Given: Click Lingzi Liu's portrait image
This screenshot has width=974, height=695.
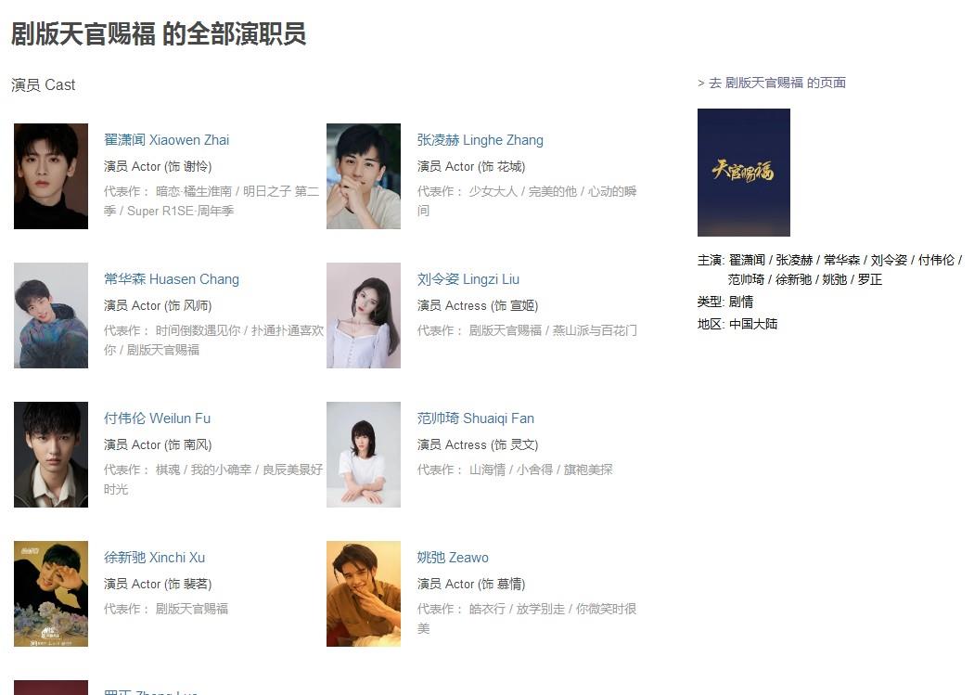Looking at the screenshot, I should tap(364, 315).
